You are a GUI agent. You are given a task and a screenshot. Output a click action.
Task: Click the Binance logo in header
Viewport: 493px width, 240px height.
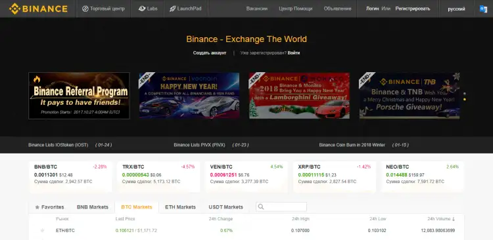pyautogui.click(x=38, y=9)
